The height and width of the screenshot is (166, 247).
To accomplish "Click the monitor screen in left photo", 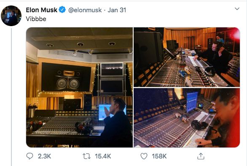I will pyautogui.click(x=104, y=112).
